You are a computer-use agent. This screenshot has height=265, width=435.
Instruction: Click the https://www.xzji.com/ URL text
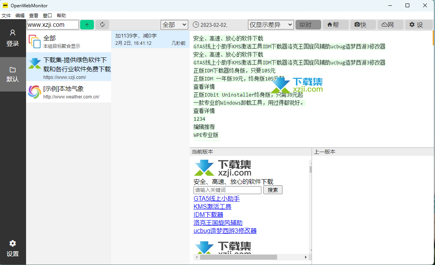point(65,77)
